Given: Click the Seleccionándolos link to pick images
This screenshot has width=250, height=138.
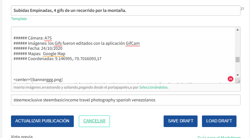Looking at the screenshot, I should pos(153,87).
